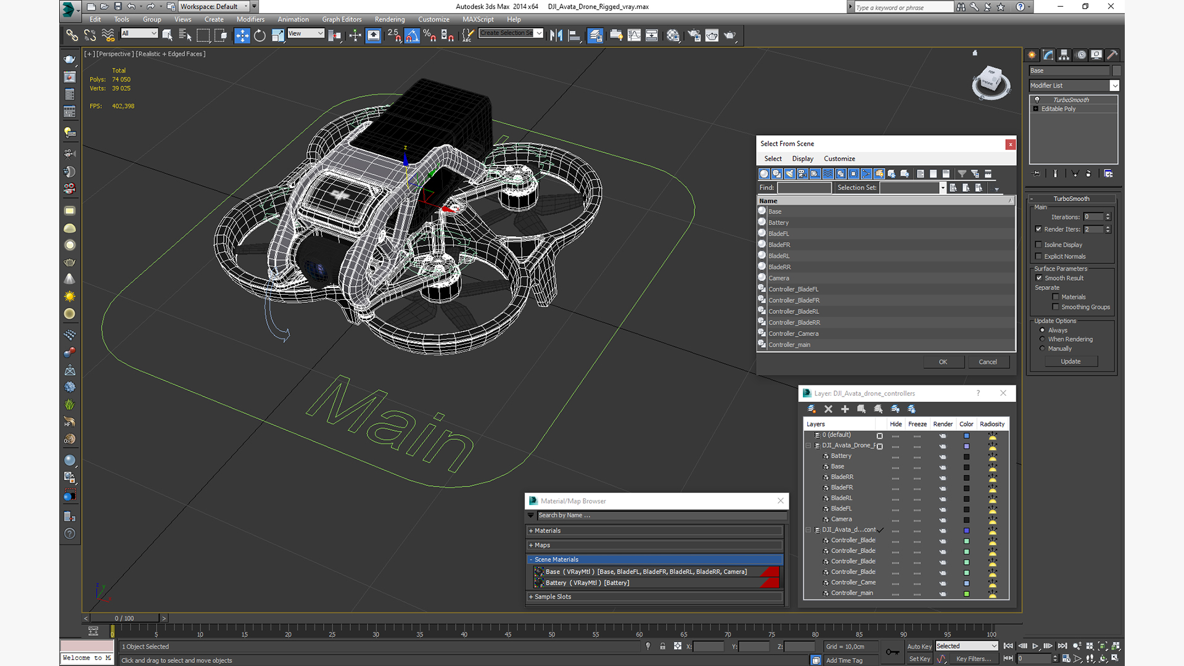This screenshot has height=666, width=1184.
Task: Activate the Select and Link tool
Action: tap(72, 35)
